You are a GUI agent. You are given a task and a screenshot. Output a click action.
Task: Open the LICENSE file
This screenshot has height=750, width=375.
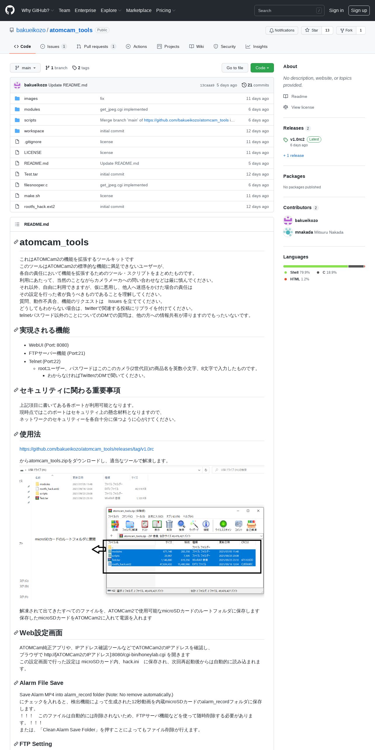point(33,152)
